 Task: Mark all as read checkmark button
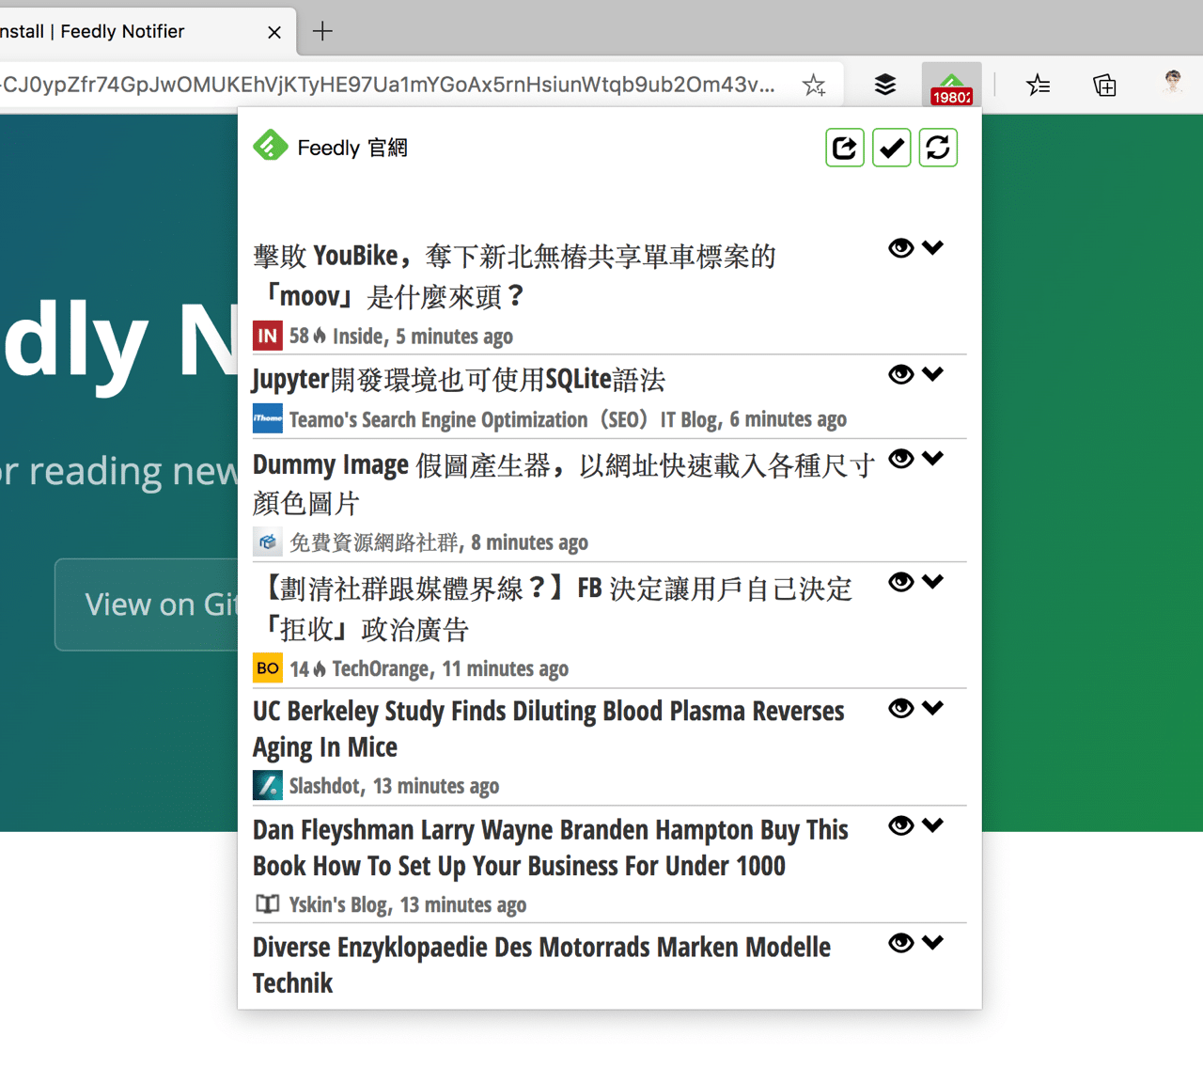[891, 148]
